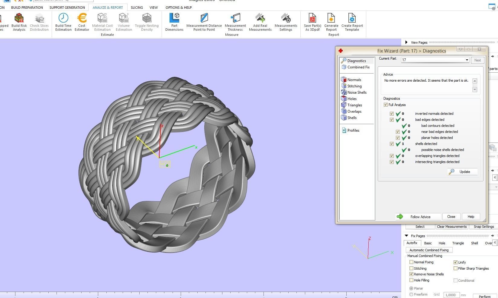Open Volume Estimation tool
The image size is (498, 298).
(124, 22)
